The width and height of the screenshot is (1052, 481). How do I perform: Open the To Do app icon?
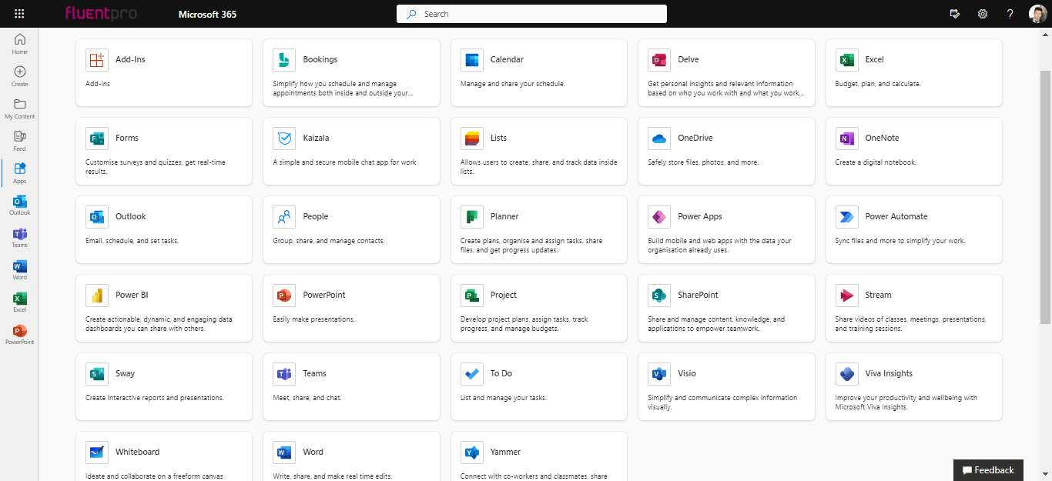coord(471,374)
